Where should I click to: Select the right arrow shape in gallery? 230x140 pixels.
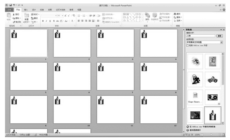(x=137, y=17)
